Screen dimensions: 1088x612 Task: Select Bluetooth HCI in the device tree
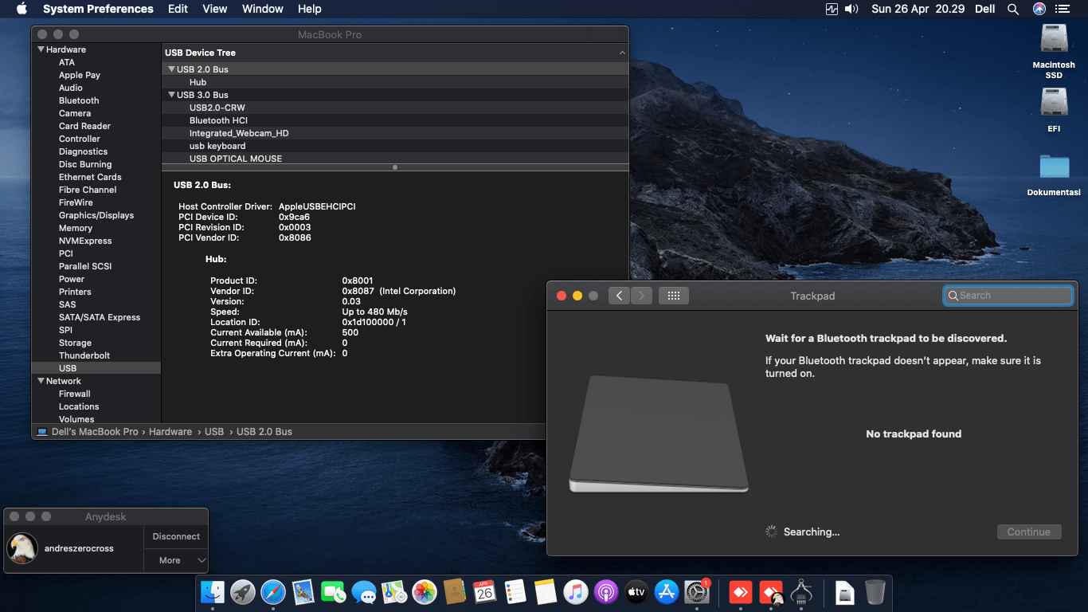point(395,120)
